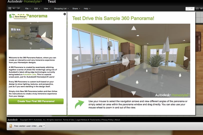Click the undo arrow icon in the toolbar
The width and height of the screenshot is (203, 135).
[14, 9]
